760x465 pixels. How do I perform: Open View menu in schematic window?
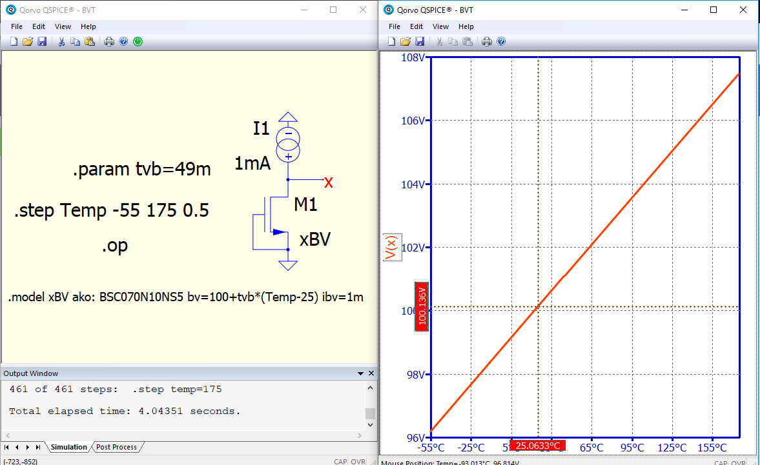pyautogui.click(x=63, y=26)
